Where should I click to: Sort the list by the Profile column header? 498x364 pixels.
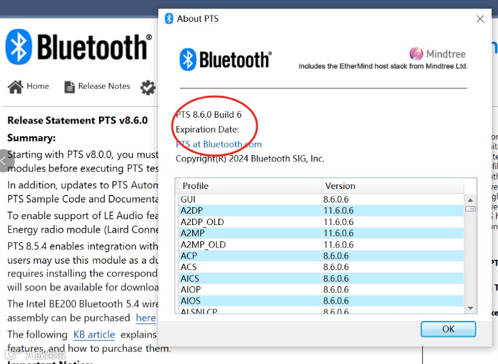tap(250, 186)
